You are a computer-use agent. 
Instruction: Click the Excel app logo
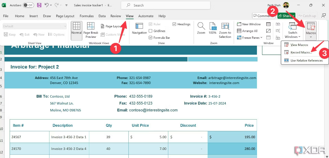(4, 5)
